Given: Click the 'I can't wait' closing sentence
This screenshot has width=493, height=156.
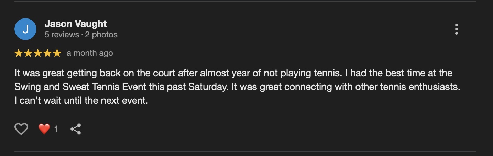Looking at the screenshot, I should coord(81,101).
